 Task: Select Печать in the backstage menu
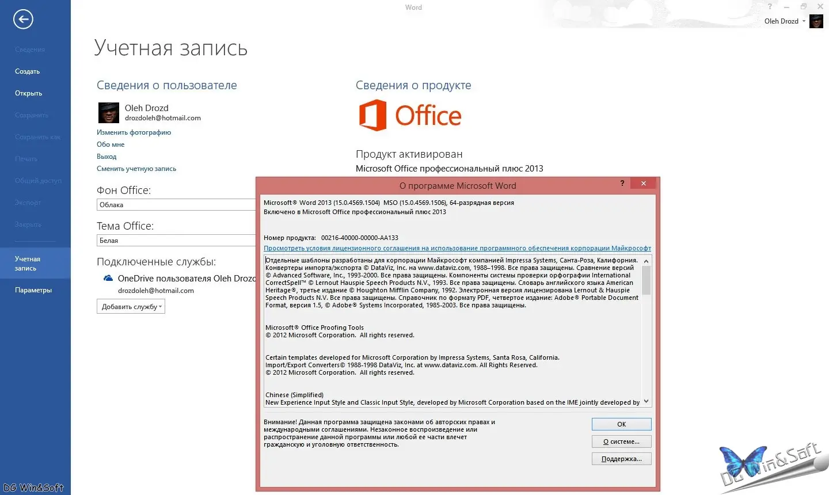click(26, 159)
